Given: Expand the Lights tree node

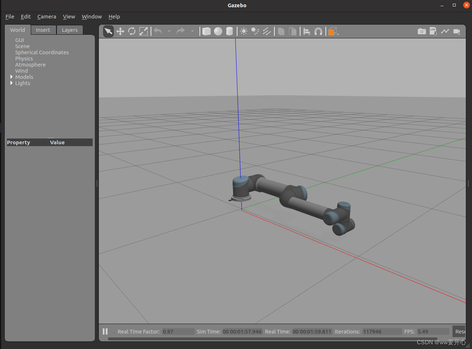Looking at the screenshot, I should [12, 83].
